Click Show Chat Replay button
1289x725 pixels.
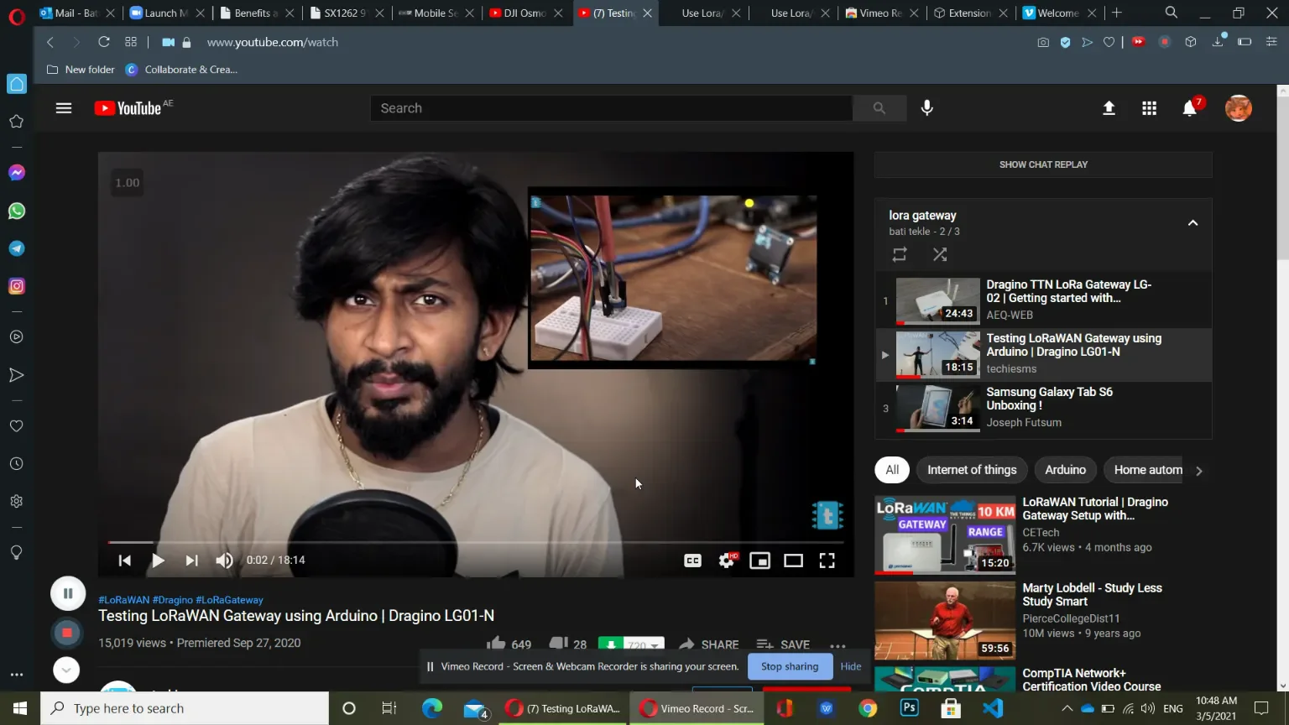[x=1043, y=164]
